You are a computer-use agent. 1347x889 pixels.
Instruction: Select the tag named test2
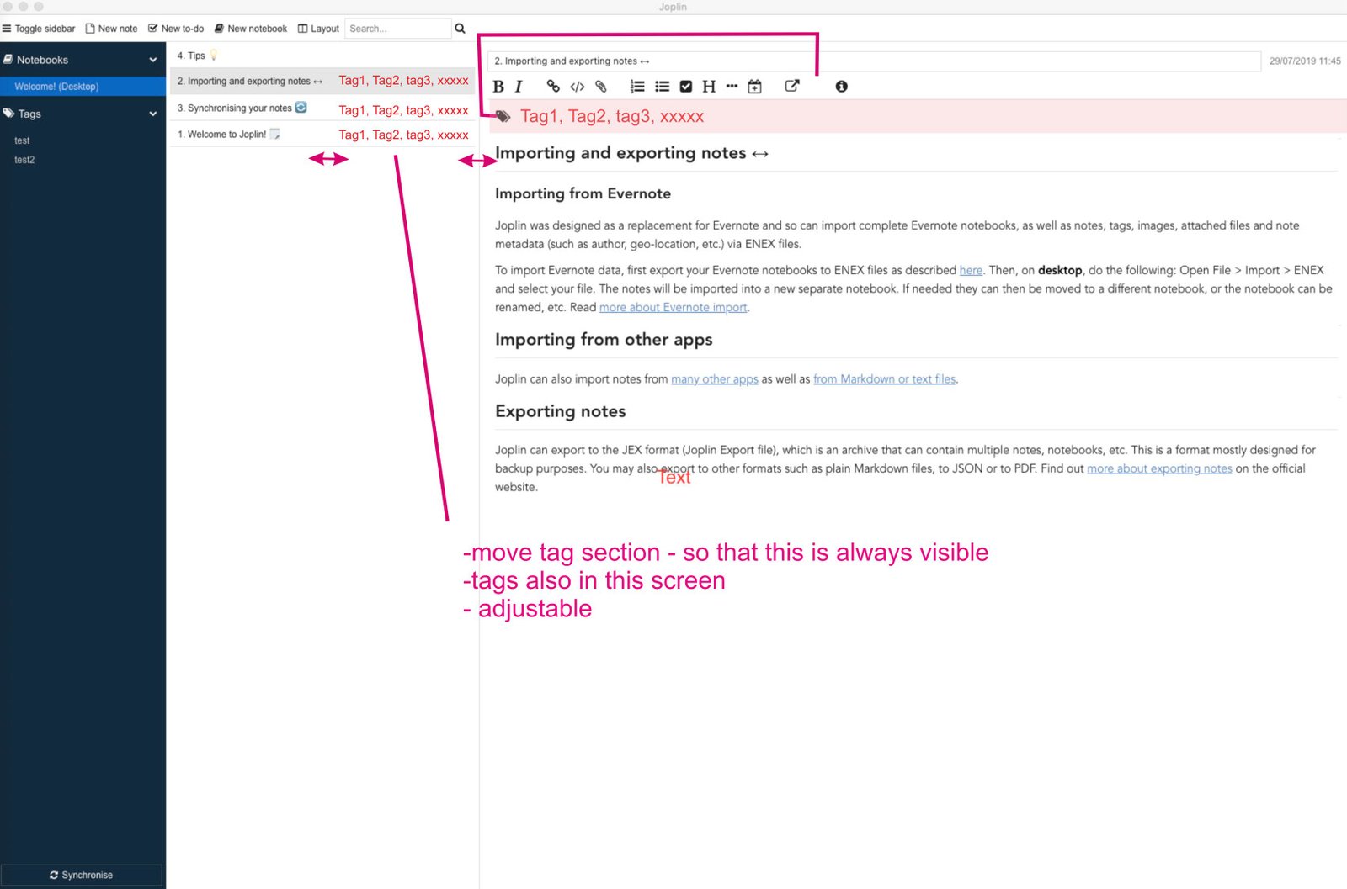pyautogui.click(x=24, y=160)
